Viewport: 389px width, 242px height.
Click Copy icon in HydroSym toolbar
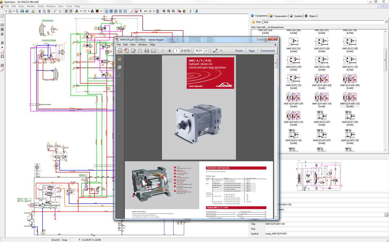click(x=44, y=11)
